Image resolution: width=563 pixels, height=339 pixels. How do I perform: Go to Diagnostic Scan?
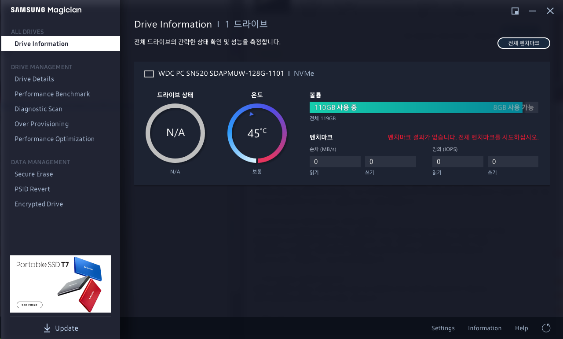click(x=39, y=109)
